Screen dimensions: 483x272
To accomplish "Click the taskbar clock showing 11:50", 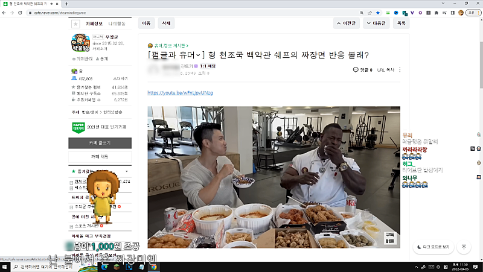I will pyautogui.click(x=460, y=267).
